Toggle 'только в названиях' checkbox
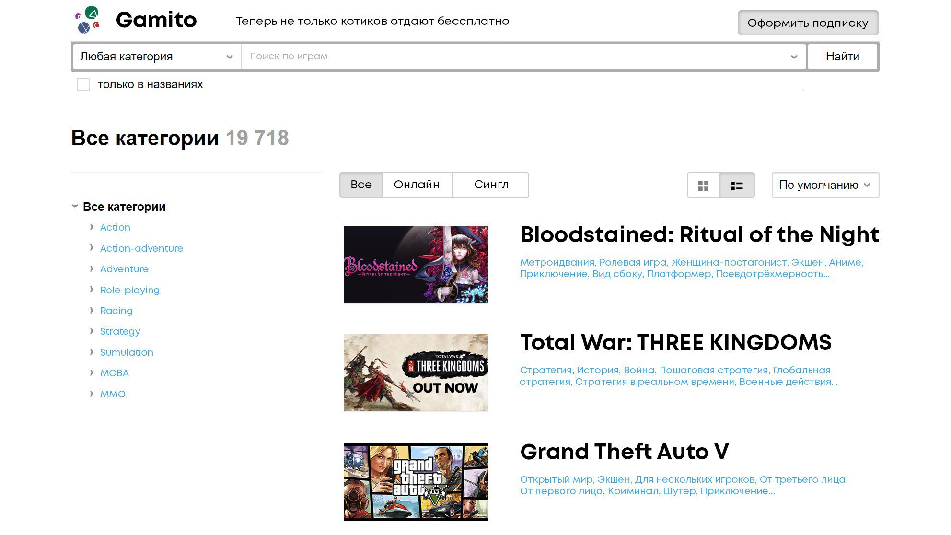Viewport: 951px width, 535px height. point(83,84)
